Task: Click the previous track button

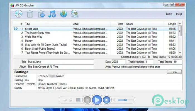Action: (x=87, y=100)
